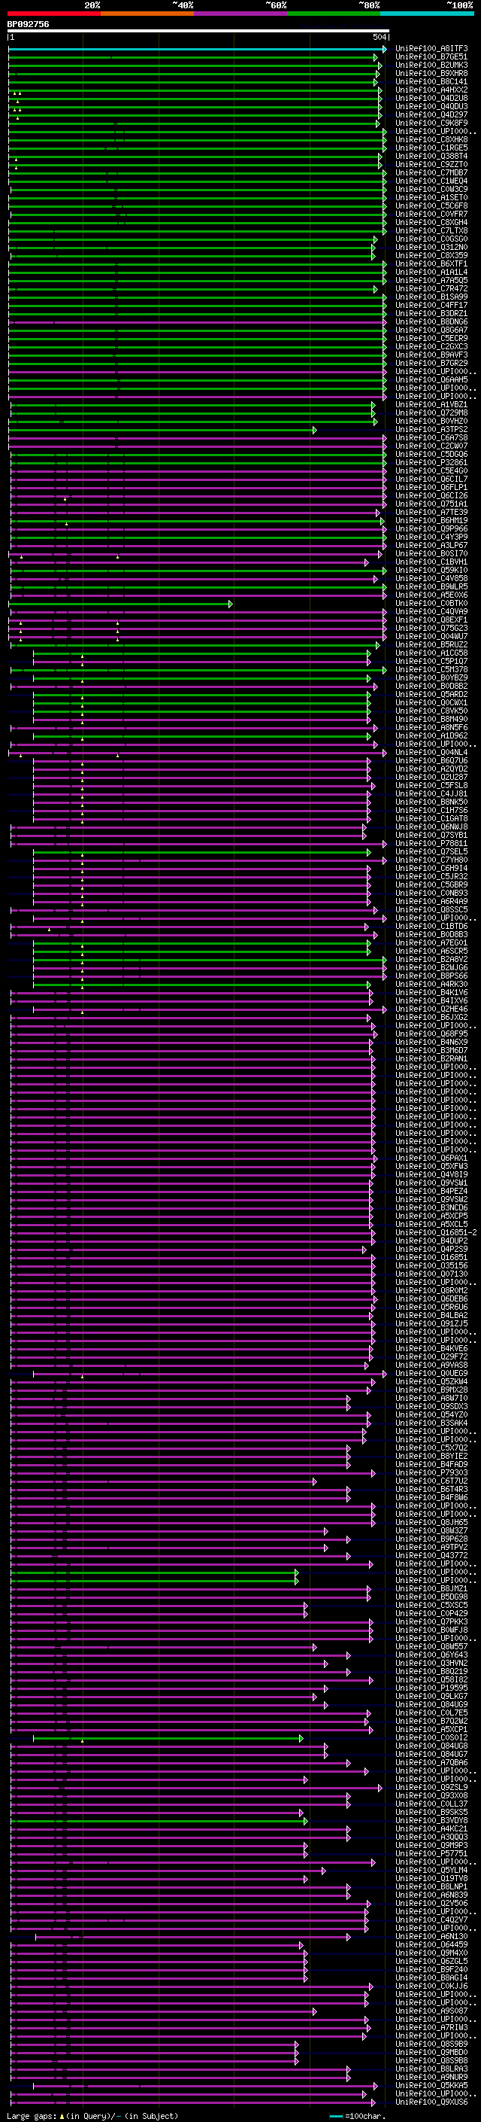The height and width of the screenshot is (2122, 481).
Task: Click hit label UniRef100_Q4D2U8
Action: pos(431,98)
